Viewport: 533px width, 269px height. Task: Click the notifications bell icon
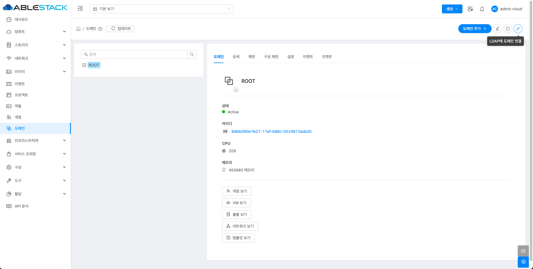(482, 9)
